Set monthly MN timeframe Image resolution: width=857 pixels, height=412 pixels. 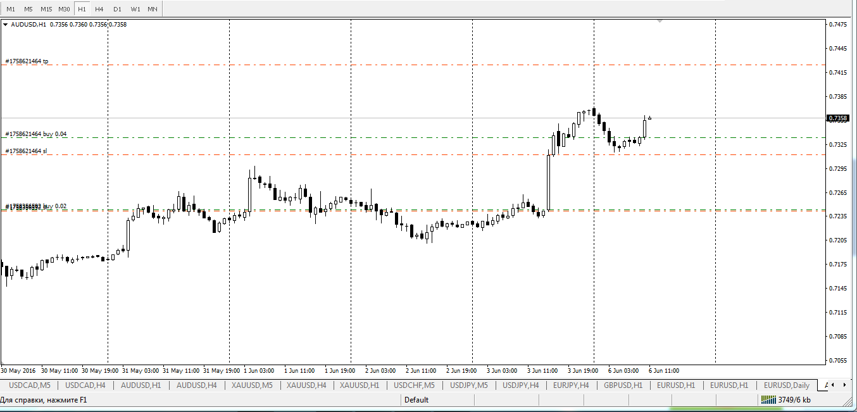[x=153, y=9]
